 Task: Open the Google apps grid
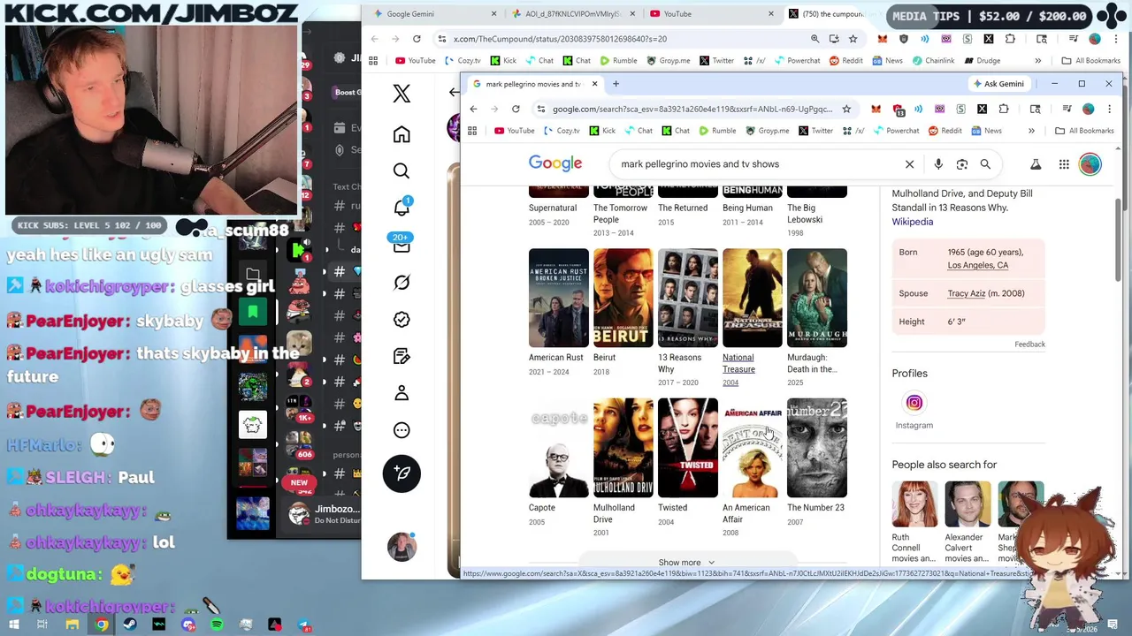click(1064, 164)
